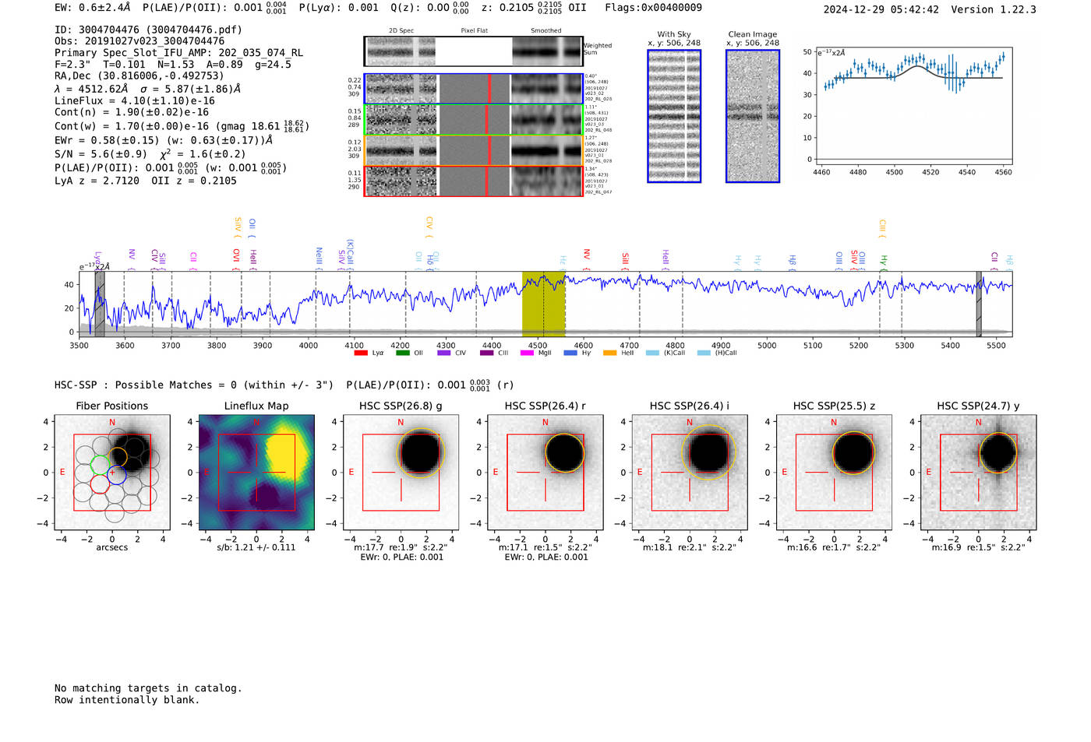
Task: Click the 's/b: 1.21 +/- 0.111' caption
Action: [x=256, y=547]
